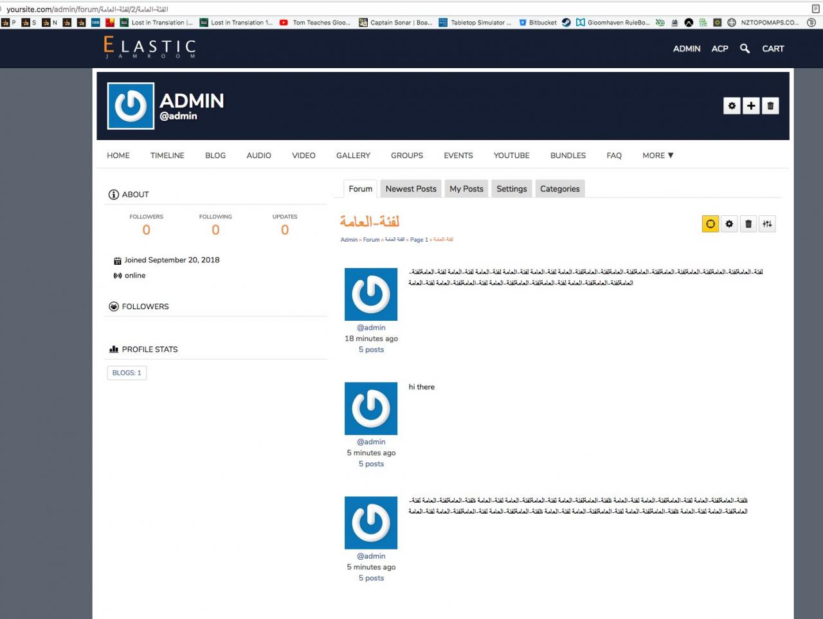Viewport: 823px width, 619px height.
Task: Click the Elastic Jamroom logo
Action: [150, 48]
